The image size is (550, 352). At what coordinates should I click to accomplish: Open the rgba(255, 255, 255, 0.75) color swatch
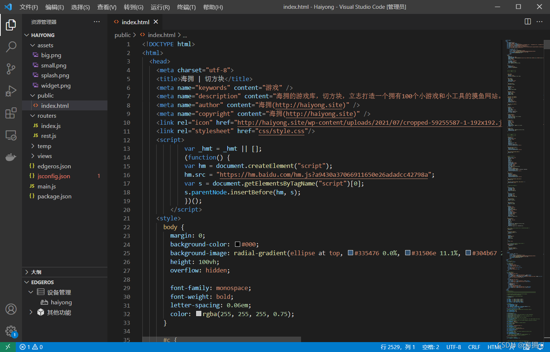[199, 313]
